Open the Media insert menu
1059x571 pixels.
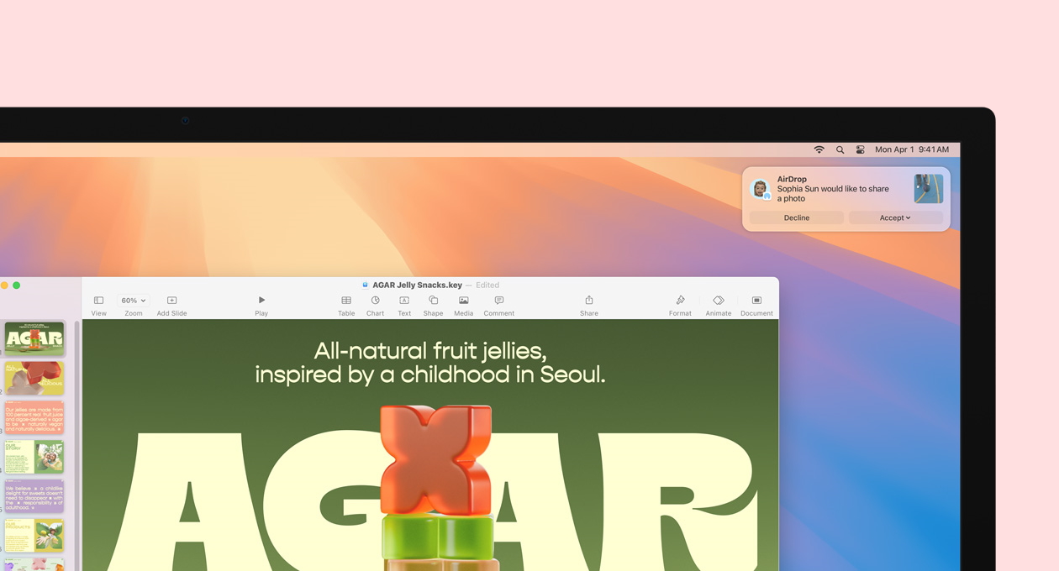click(463, 305)
